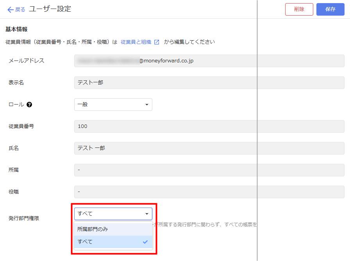Click the external link icon beside 従業員と組織

coord(157,42)
